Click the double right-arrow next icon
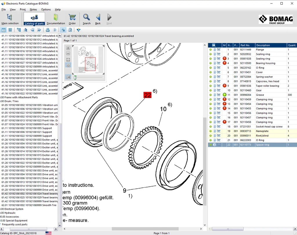297x235 pixels. (39, 30)
